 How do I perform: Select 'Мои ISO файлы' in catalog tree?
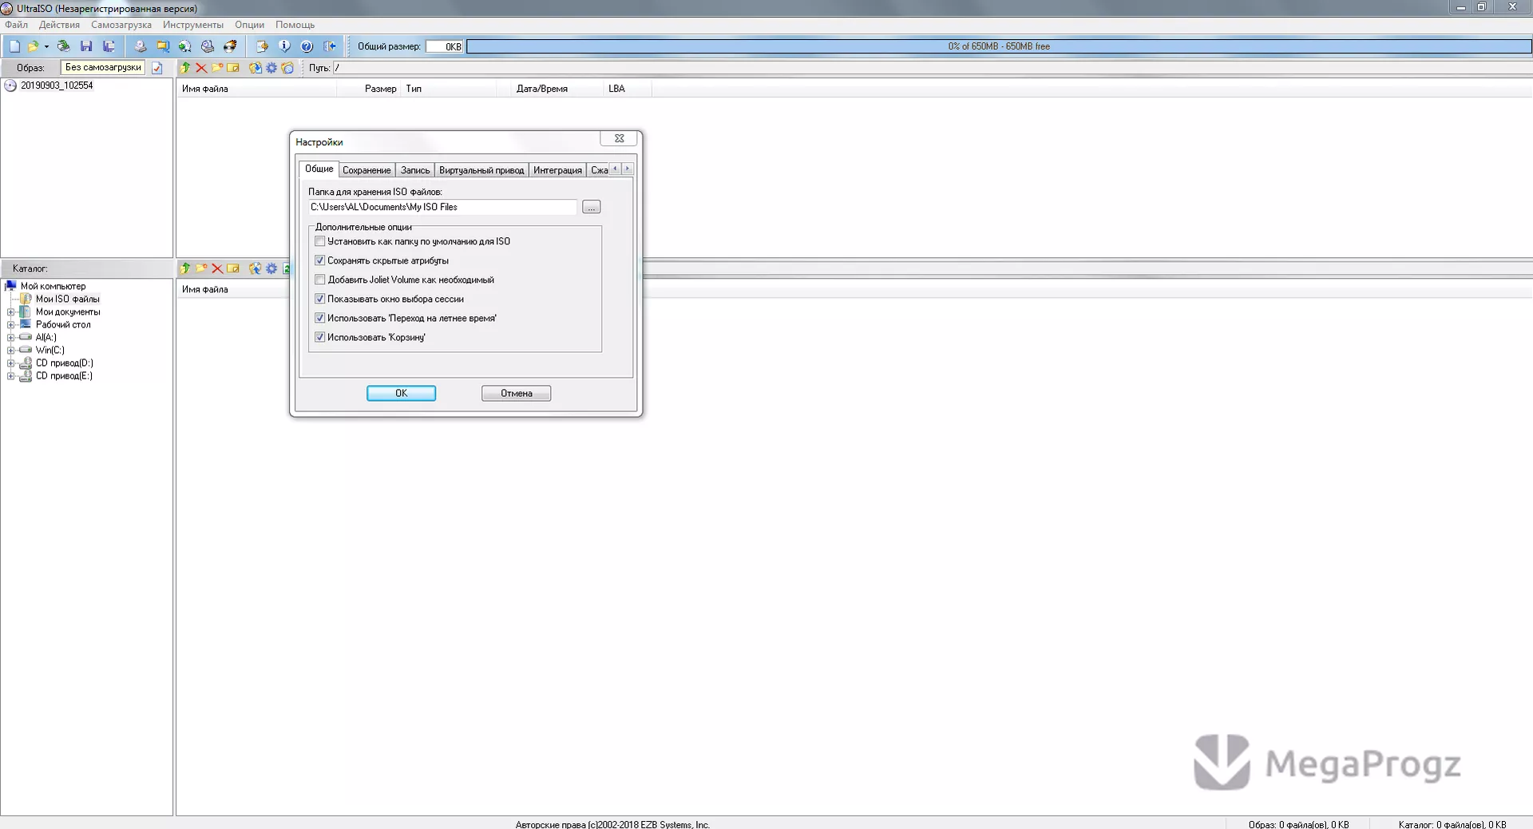(x=67, y=299)
